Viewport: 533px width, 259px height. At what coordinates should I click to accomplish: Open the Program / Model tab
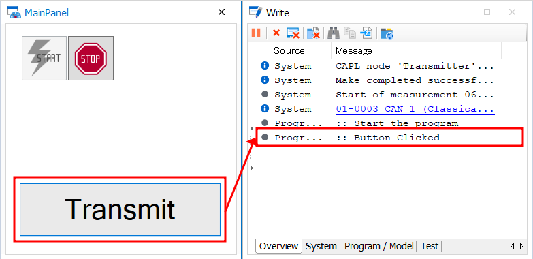click(378, 246)
